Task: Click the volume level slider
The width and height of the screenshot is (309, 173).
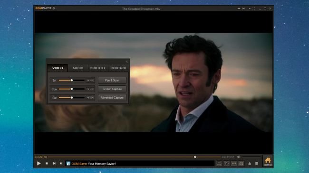Action: click(251, 157)
